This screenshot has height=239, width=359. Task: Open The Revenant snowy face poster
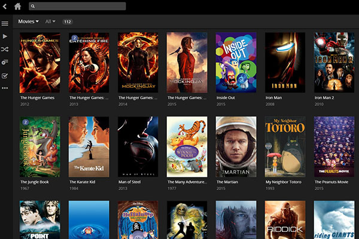[x=236, y=220]
